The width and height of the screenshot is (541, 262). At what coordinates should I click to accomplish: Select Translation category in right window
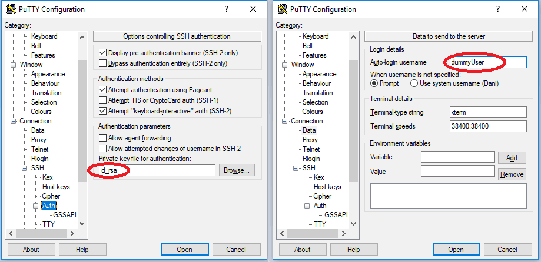click(x=317, y=93)
